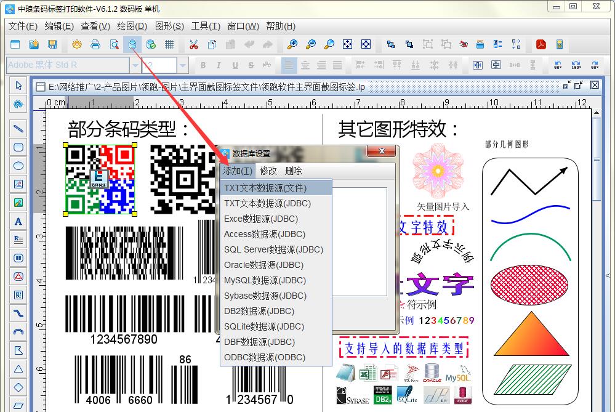Select the line drawing tool

point(18,128)
